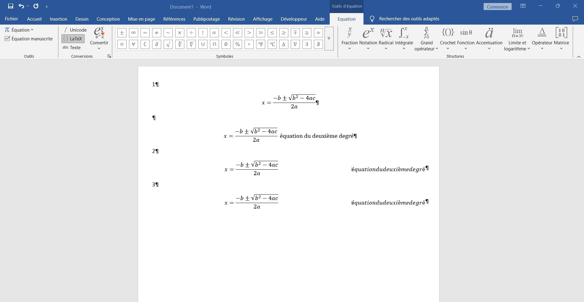Insert the degrees Fahrenheit symbol
Image resolution: width=584 pixels, height=302 pixels.
click(x=260, y=44)
